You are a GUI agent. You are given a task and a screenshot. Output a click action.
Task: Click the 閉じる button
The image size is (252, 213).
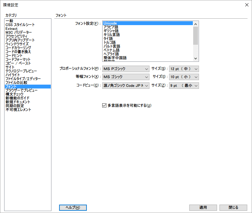coord(233,208)
